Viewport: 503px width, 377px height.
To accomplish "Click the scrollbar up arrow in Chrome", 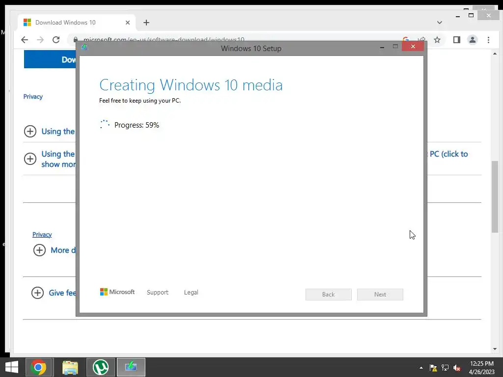I will 495,54.
